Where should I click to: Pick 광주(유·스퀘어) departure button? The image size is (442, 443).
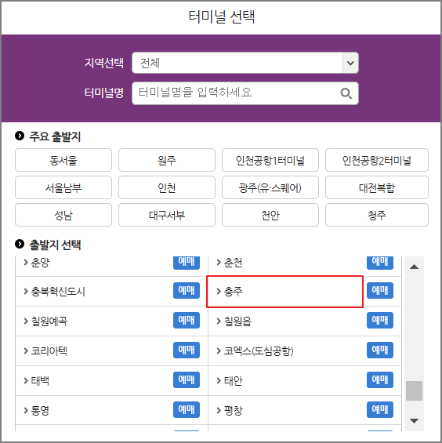(270, 187)
